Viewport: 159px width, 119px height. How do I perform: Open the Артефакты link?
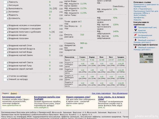click(139, 17)
